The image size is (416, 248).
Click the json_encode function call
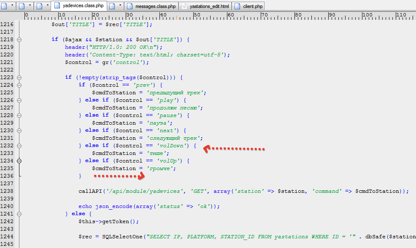click(114, 206)
